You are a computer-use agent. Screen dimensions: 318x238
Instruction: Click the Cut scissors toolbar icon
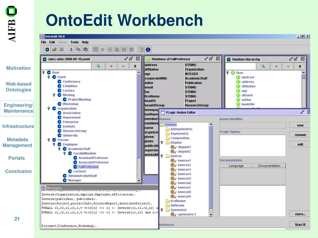click(71, 50)
